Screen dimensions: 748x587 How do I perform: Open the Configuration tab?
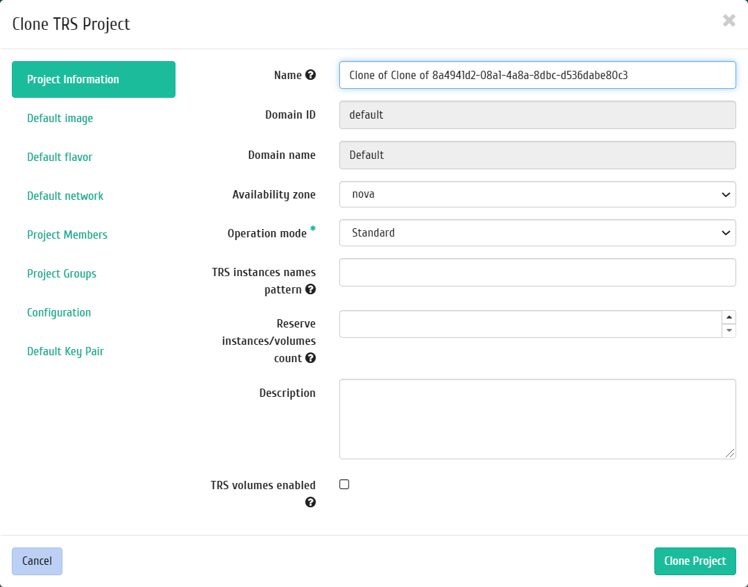[59, 312]
